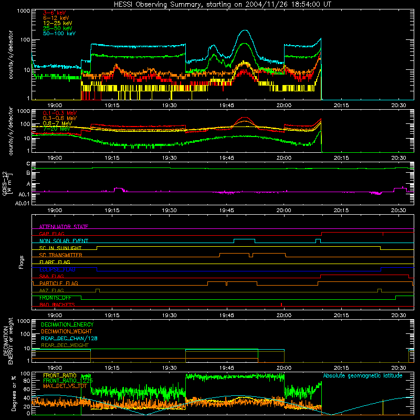Click the 19:30 tick label below keV panel
The width and height of the screenshot is (420, 420).
[x=169, y=106]
